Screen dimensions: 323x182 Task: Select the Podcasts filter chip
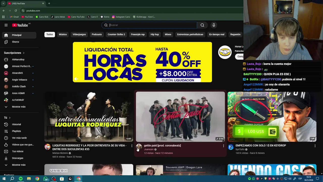coord(97,34)
